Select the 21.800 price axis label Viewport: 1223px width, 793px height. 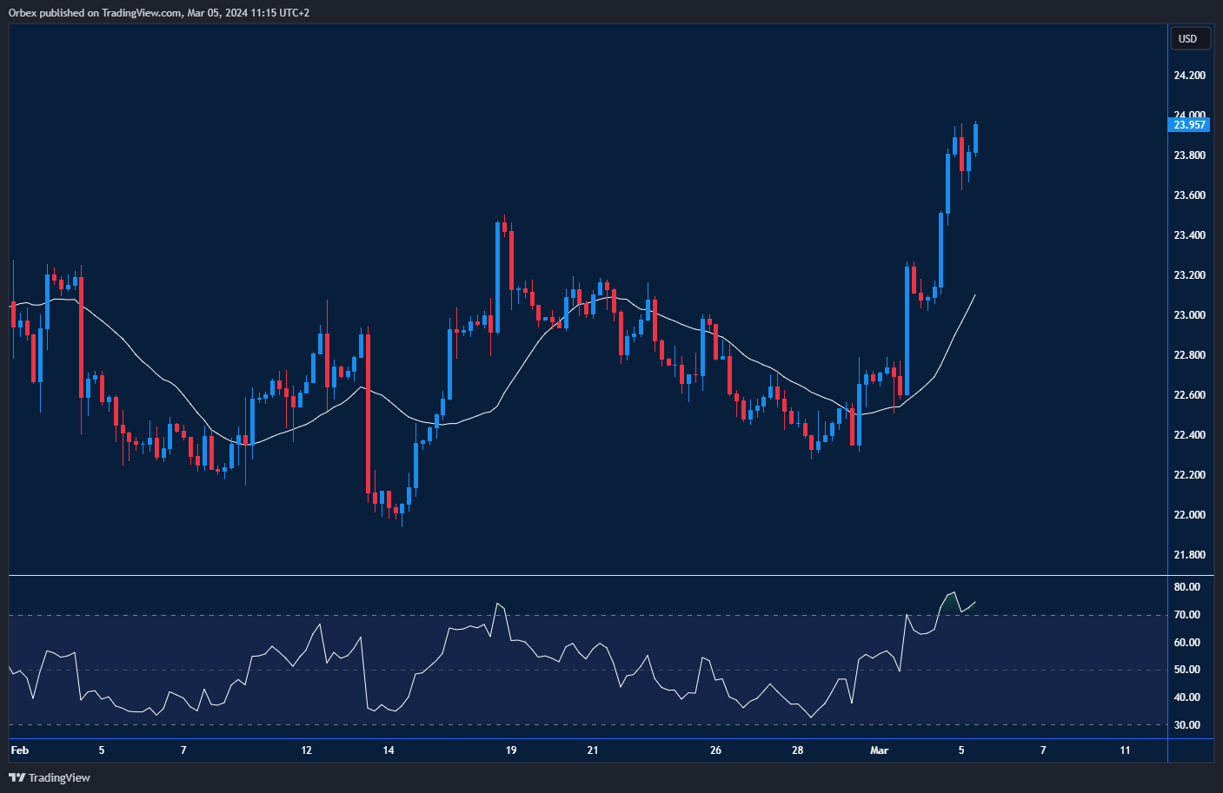point(1189,555)
